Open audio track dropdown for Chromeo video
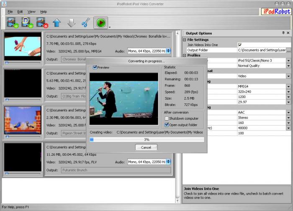293x211 pixels. [x=168, y=51]
